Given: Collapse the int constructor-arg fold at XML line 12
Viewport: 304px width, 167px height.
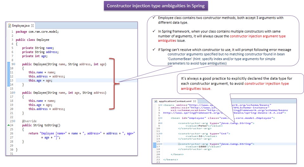Looking at the screenshot, I should (161, 133).
